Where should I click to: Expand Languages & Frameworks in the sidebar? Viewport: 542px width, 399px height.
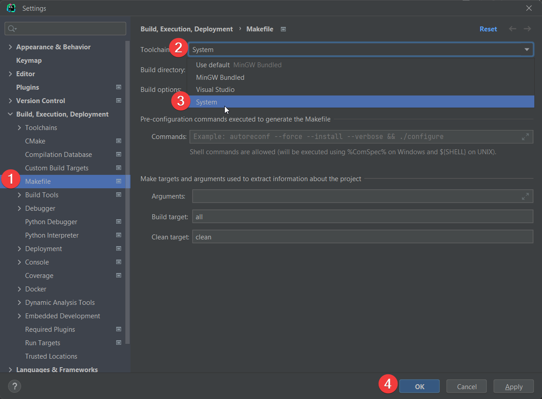10,369
